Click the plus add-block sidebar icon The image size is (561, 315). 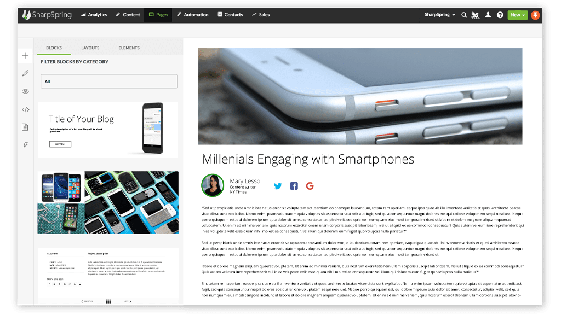(x=25, y=55)
